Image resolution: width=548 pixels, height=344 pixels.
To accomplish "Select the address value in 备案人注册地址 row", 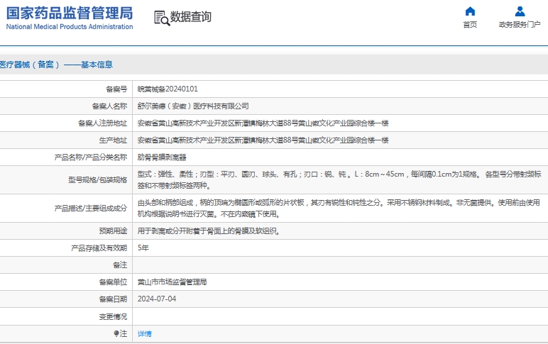I will 263,123.
